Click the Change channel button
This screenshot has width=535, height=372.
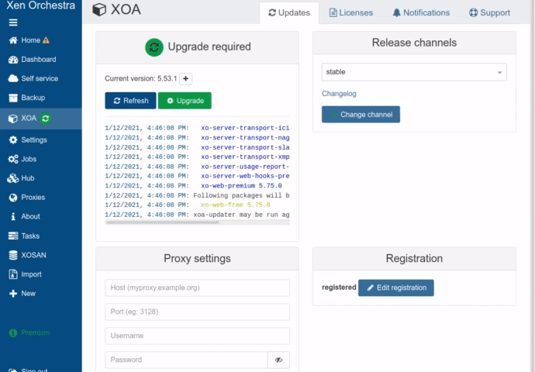pyautogui.click(x=361, y=115)
